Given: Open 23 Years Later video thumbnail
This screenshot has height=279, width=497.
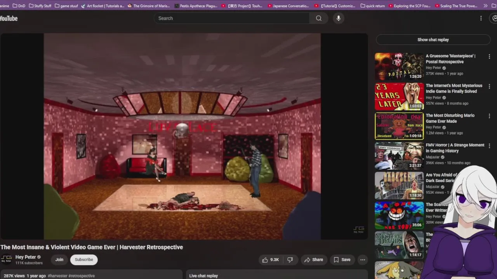Looking at the screenshot, I should click(399, 96).
